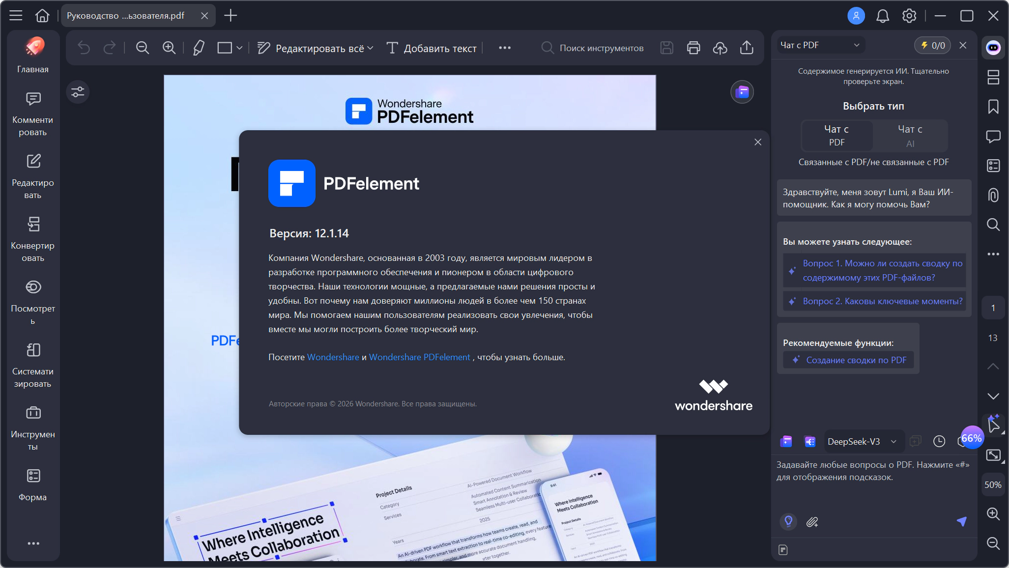
Task: Click the chat history clock icon
Action: pyautogui.click(x=939, y=441)
